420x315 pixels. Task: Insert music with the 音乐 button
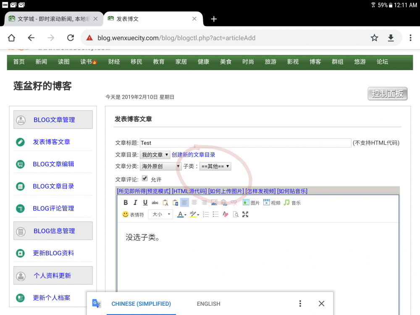coord(292,202)
